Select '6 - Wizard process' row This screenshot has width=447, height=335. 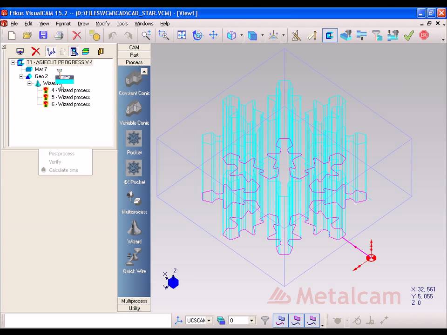[x=71, y=104]
